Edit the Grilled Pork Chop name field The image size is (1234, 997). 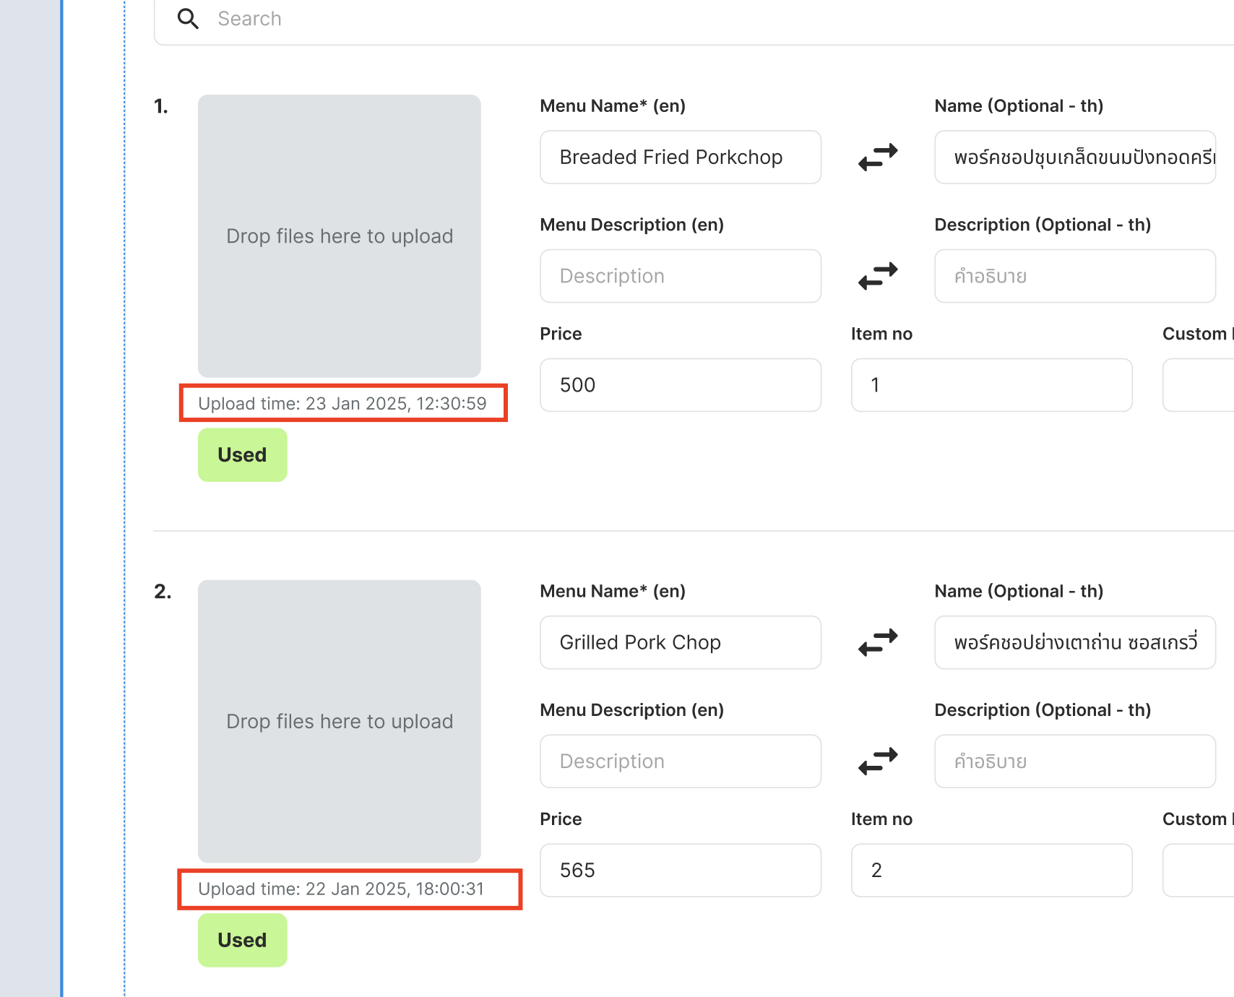click(x=680, y=643)
